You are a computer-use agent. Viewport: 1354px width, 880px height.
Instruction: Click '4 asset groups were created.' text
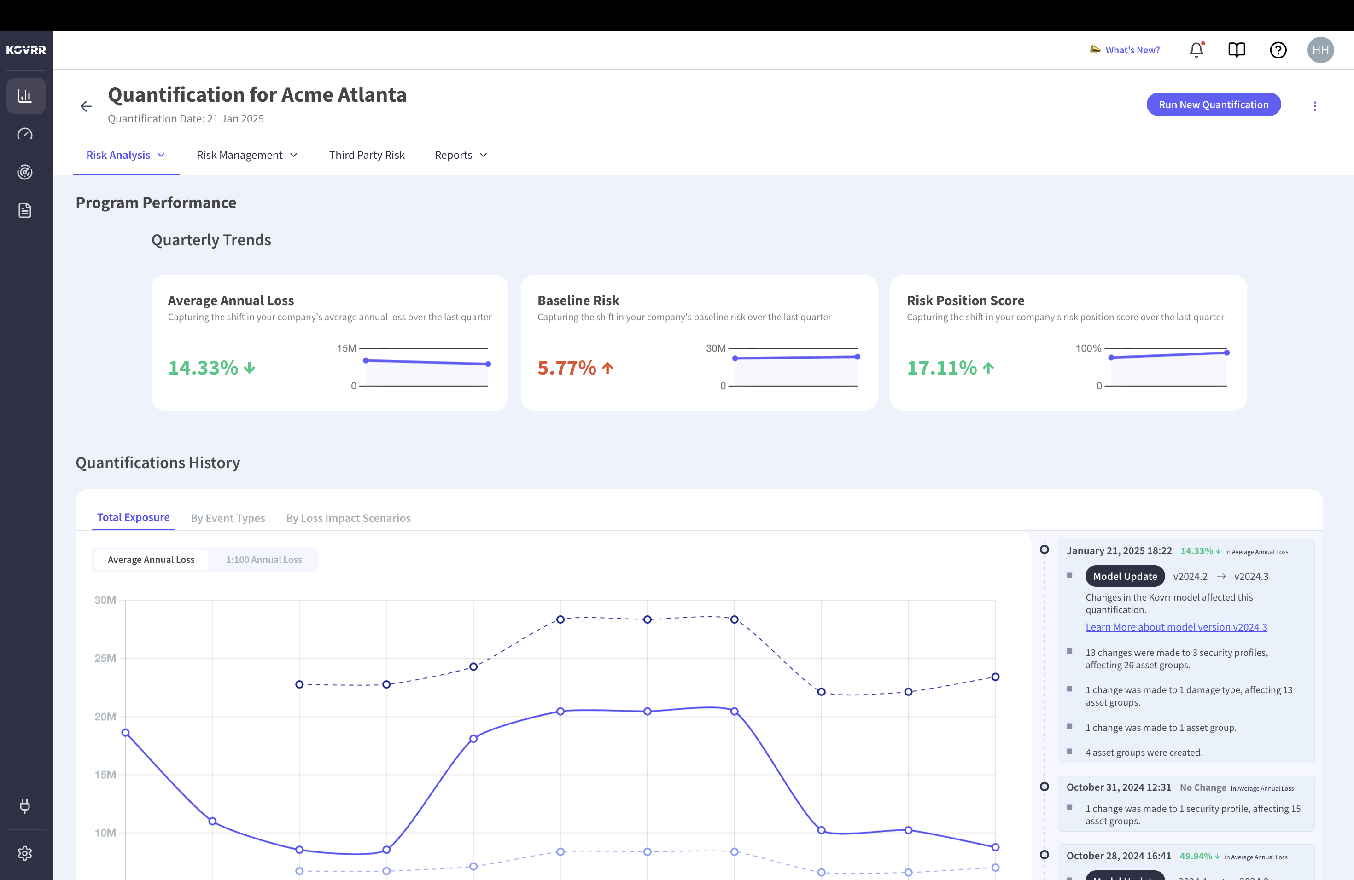[x=1144, y=752]
